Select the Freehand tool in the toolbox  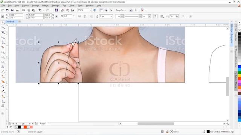click(x=3, y=42)
